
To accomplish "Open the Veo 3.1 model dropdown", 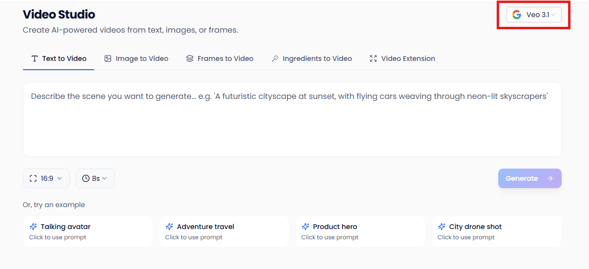I will pyautogui.click(x=534, y=15).
